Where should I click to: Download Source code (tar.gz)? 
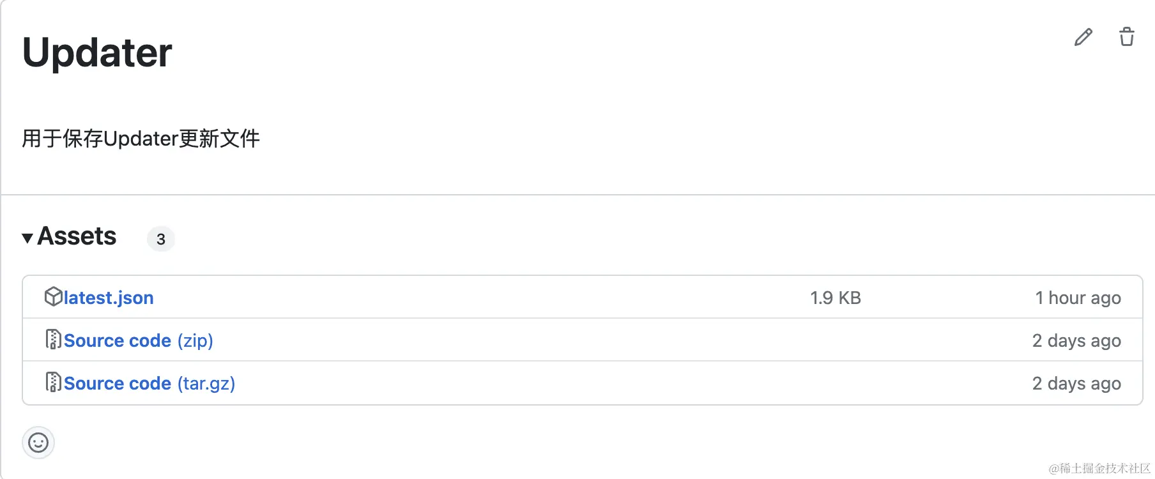(x=149, y=383)
